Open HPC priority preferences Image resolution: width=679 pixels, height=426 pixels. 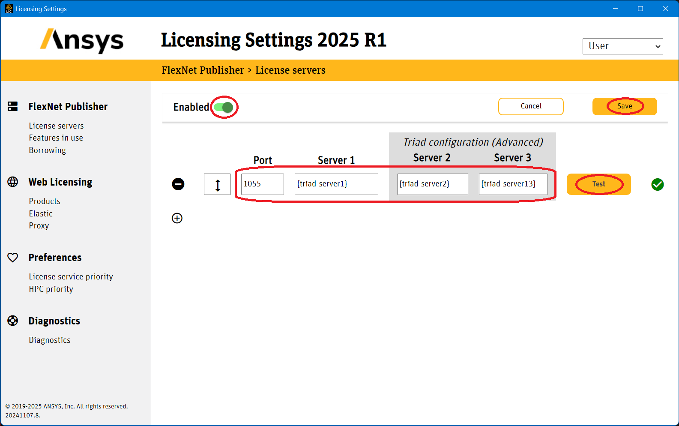(51, 289)
